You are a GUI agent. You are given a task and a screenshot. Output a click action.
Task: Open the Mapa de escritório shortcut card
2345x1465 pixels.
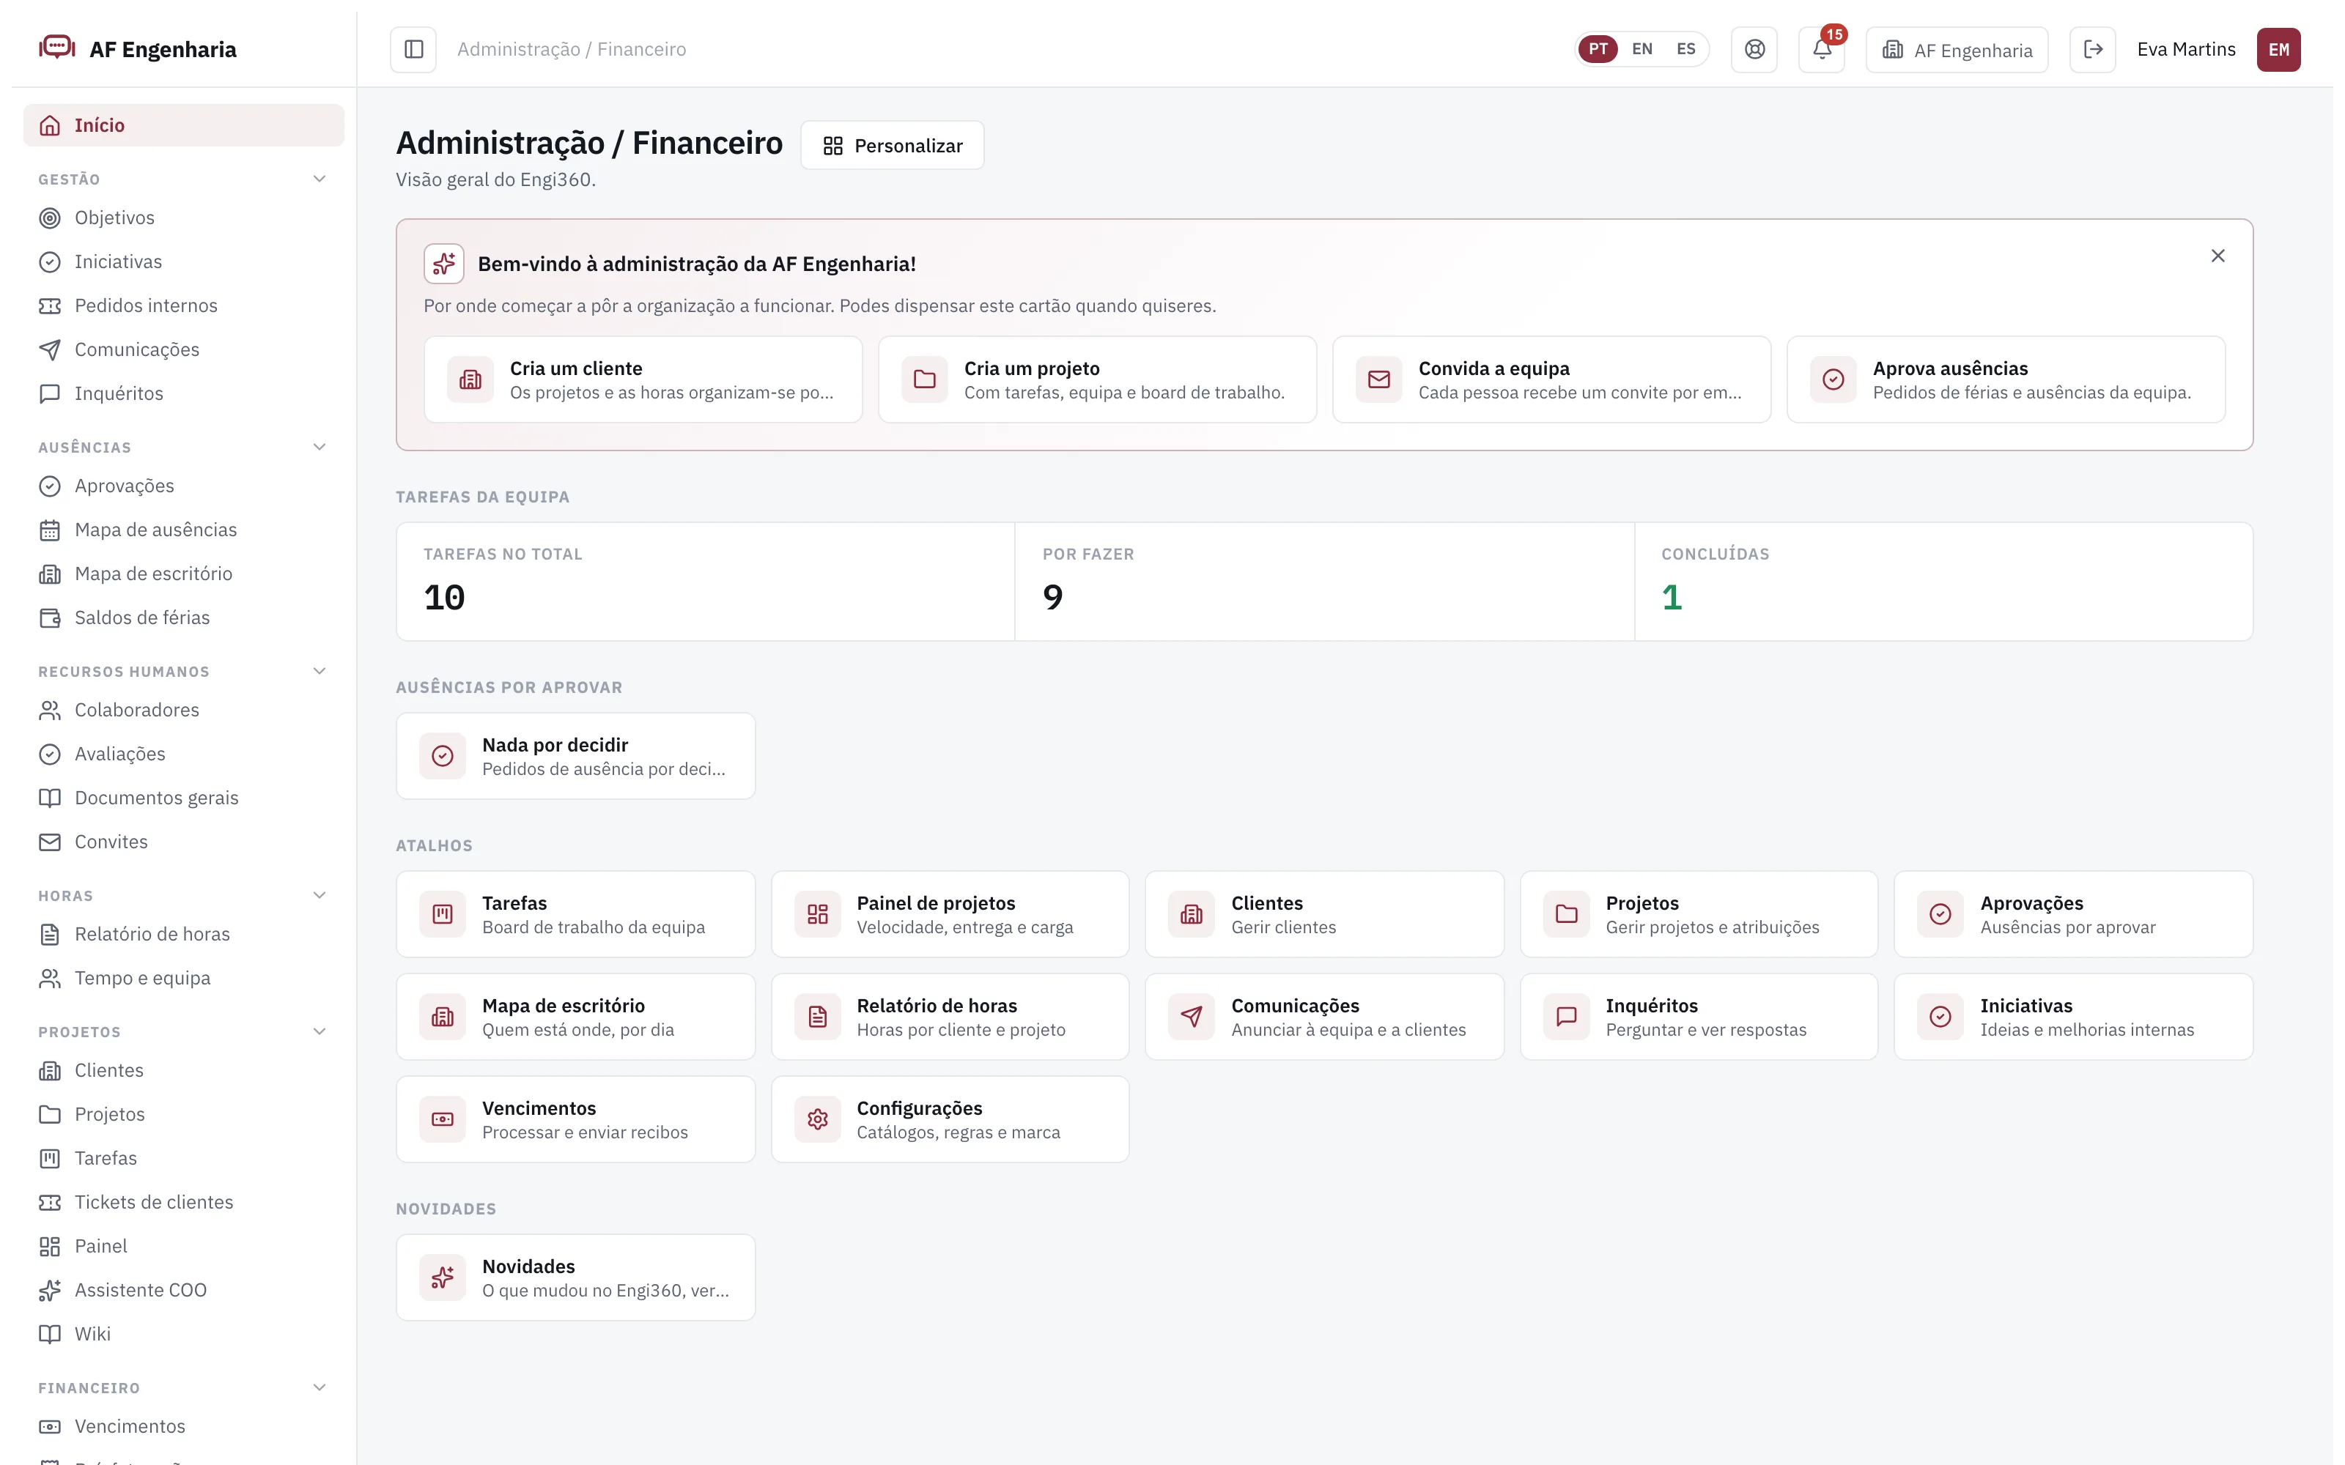point(575,1017)
